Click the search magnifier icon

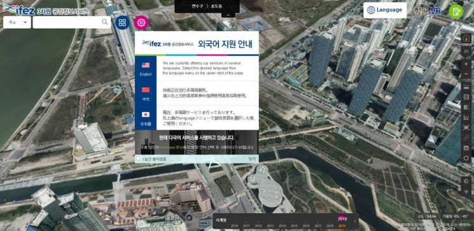click(104, 22)
